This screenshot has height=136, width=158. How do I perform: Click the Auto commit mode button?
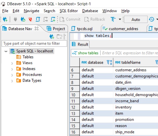(136, 19)
